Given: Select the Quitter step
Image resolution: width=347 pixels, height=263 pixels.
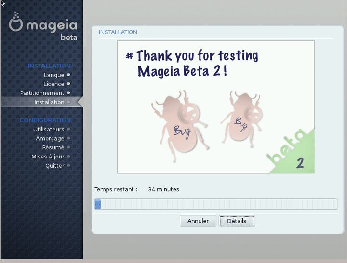Looking at the screenshot, I should (x=54, y=166).
